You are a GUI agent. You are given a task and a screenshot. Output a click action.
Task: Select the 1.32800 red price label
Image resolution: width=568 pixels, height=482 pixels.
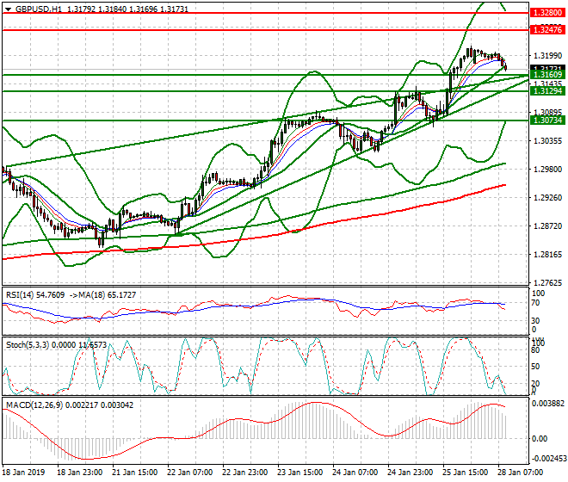pyautogui.click(x=547, y=13)
